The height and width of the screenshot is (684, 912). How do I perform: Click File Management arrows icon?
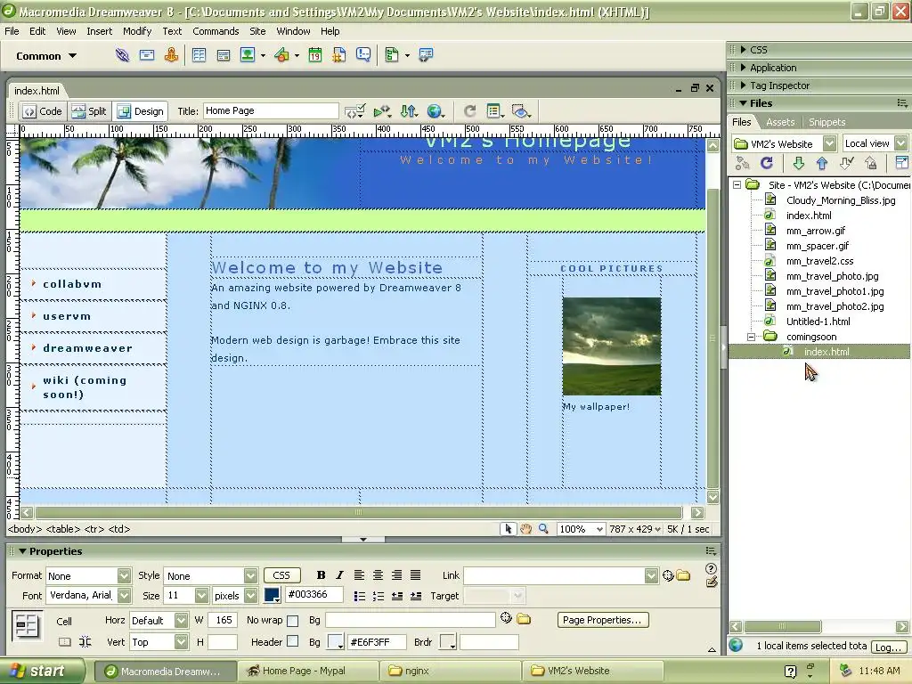coord(409,111)
